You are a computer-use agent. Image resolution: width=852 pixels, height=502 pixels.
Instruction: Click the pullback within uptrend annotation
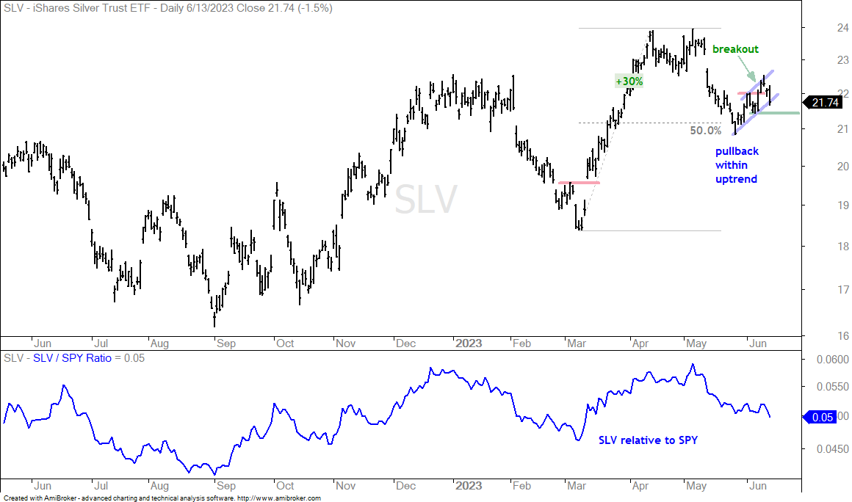point(736,165)
